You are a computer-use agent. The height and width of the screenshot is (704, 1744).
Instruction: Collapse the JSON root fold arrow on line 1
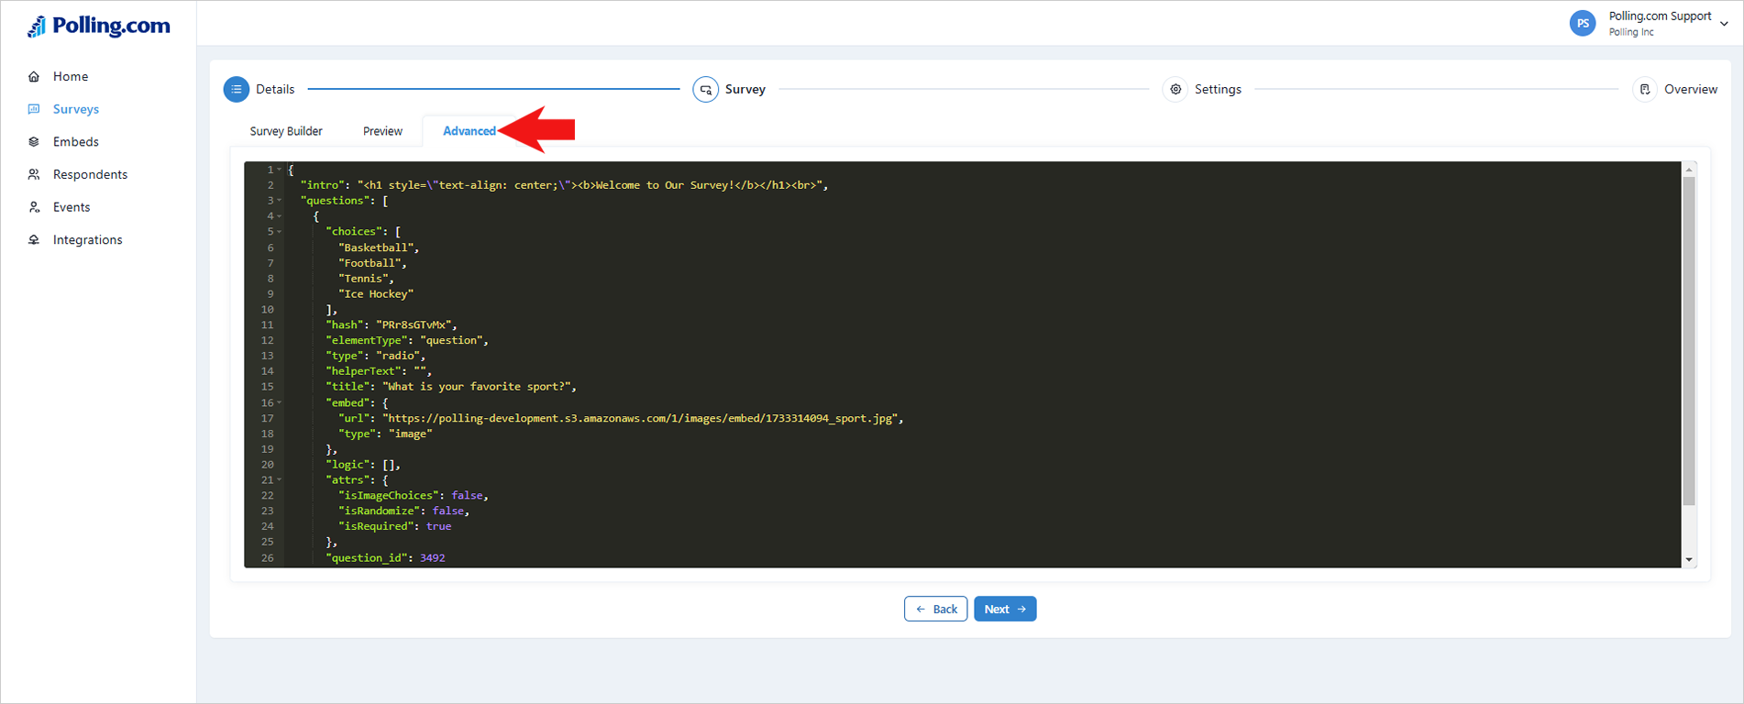click(x=280, y=170)
